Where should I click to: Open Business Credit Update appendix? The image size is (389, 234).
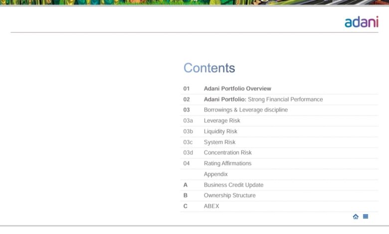(233, 185)
